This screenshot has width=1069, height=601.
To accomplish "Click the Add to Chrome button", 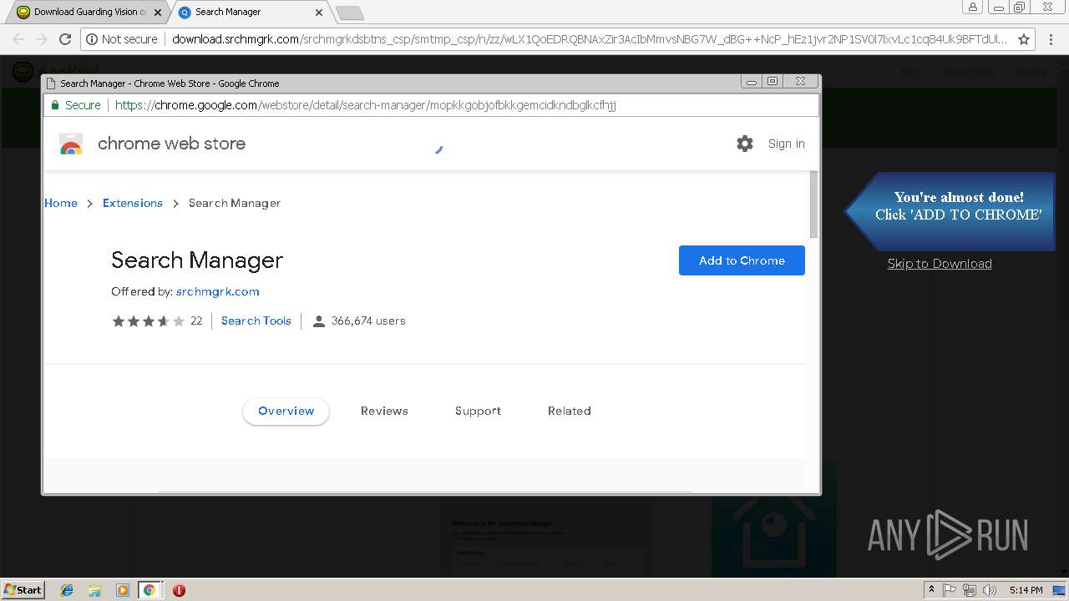I will [742, 260].
